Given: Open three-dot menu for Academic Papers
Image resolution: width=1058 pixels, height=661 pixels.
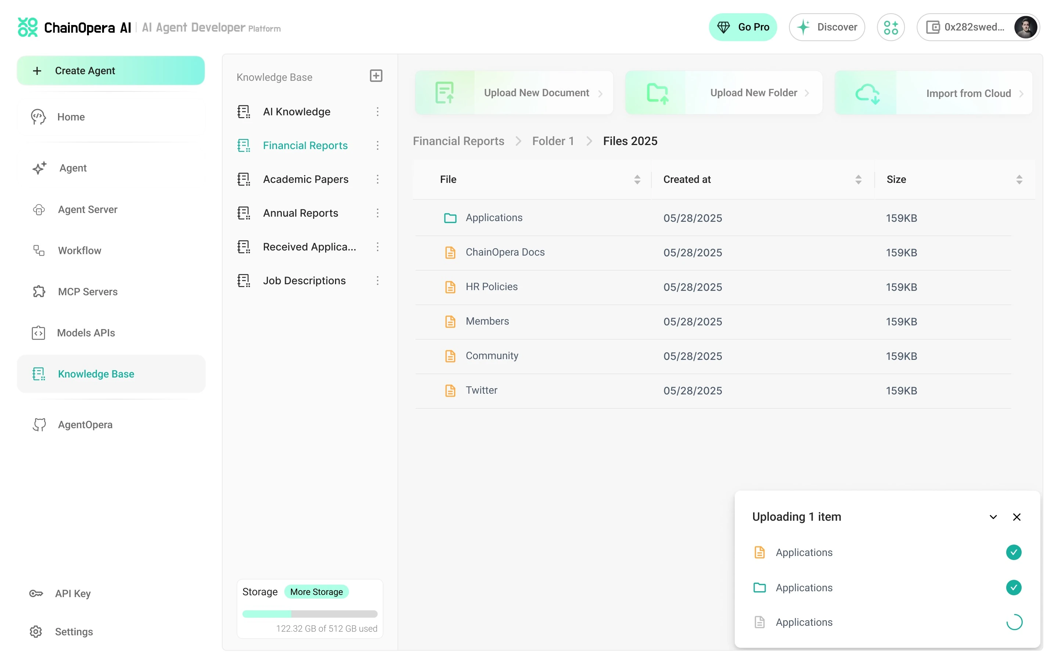Looking at the screenshot, I should (x=377, y=179).
